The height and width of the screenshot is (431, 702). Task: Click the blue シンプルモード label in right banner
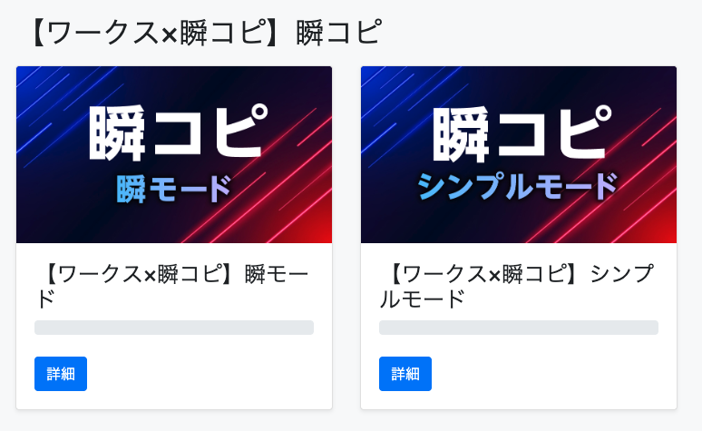pyautogui.click(x=518, y=187)
